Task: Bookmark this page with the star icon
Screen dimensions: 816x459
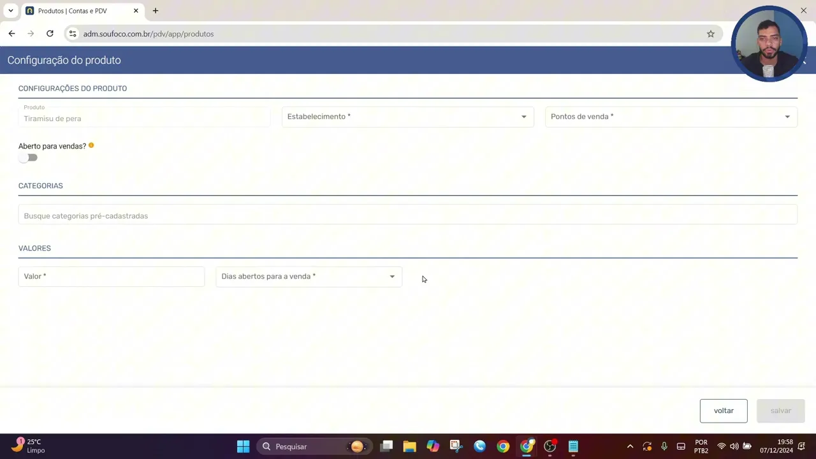Action: pyautogui.click(x=711, y=34)
